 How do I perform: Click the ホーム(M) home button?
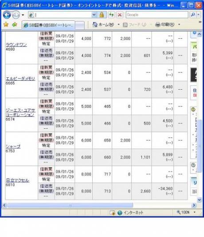pyautogui.click(x=103, y=24)
